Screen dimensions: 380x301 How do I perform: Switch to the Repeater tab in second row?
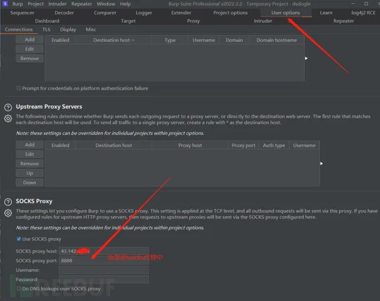click(344, 21)
